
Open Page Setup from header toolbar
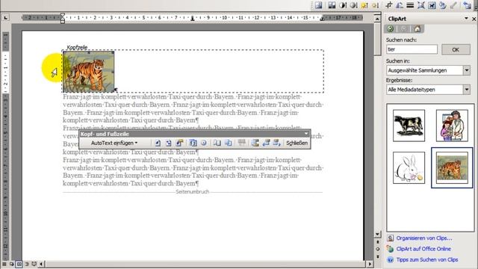pos(217,143)
